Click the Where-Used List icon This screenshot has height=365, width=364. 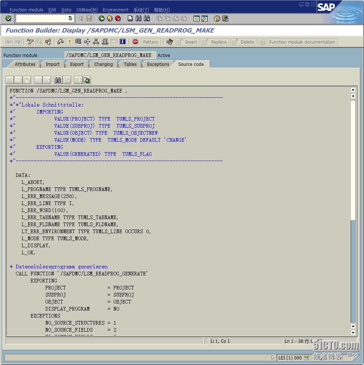[x=87, y=42]
